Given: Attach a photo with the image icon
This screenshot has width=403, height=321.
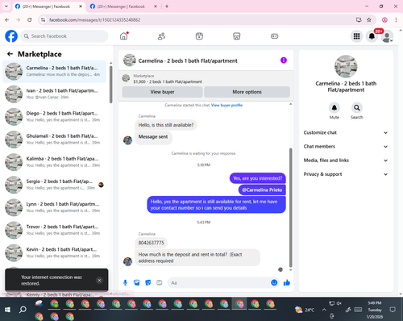Looking at the screenshot, I should point(137,282).
